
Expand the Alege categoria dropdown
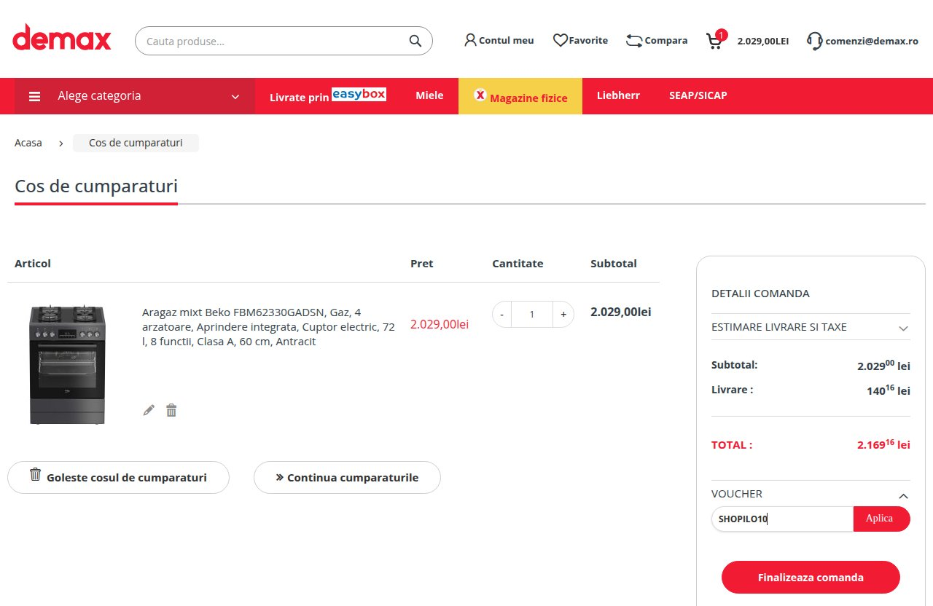(135, 96)
